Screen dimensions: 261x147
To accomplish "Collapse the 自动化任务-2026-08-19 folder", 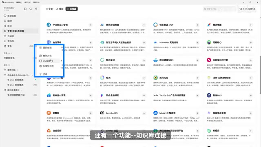I will click(x=32, y=75).
